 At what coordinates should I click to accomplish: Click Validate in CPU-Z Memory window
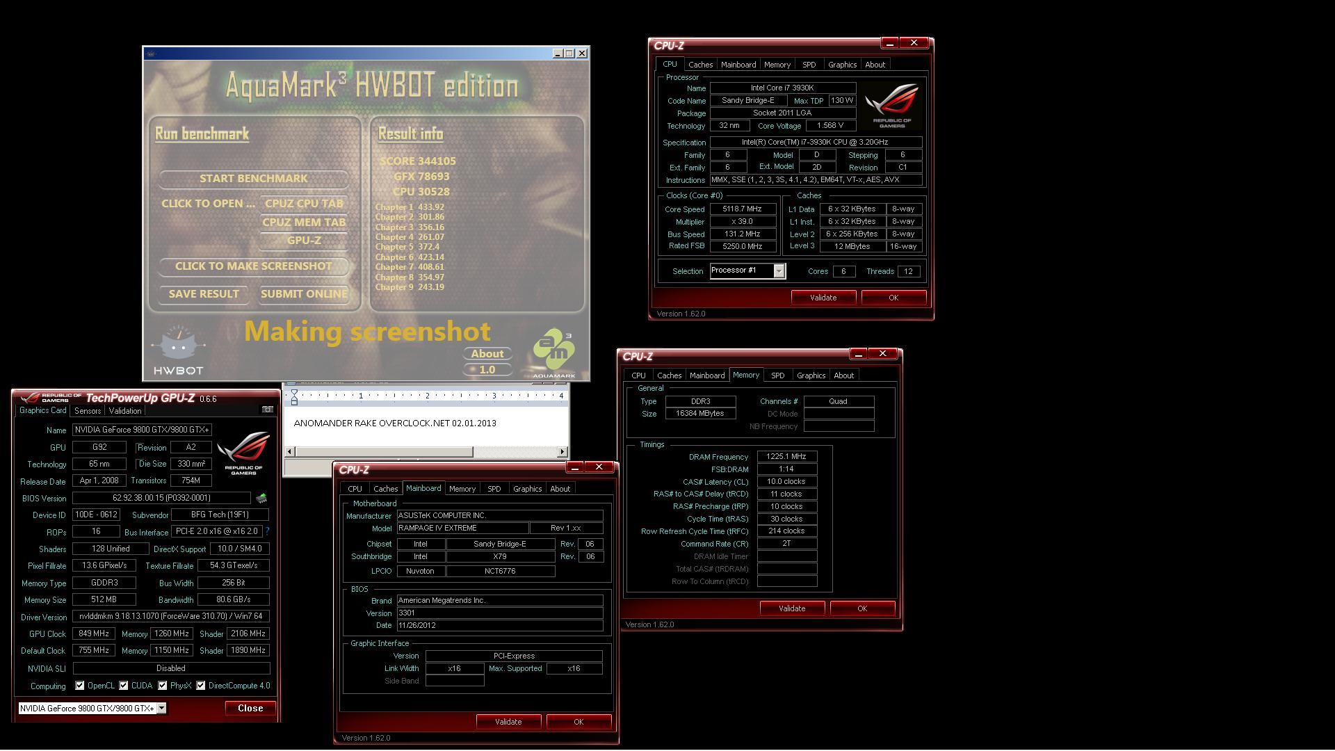click(792, 608)
